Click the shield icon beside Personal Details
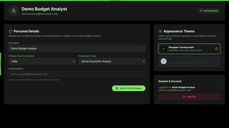Screen dimensions: 229x128 tap(10, 31)
